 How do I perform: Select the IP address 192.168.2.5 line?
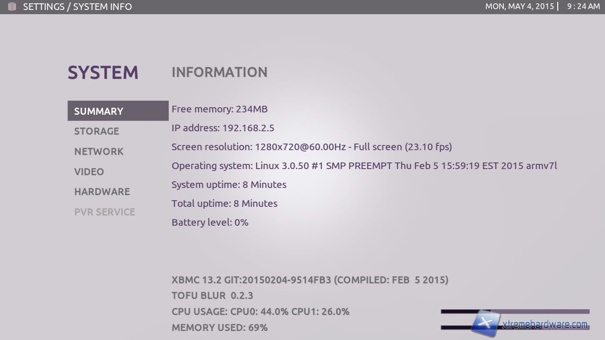(223, 128)
